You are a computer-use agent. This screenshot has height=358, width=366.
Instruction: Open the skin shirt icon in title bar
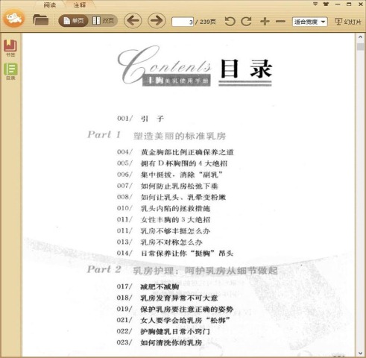pos(326,4)
